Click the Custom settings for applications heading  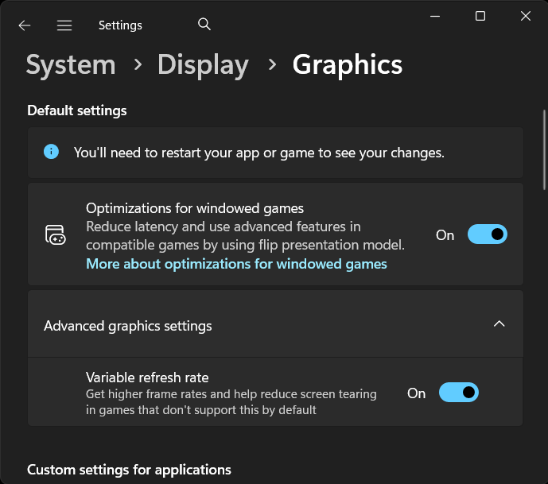pos(129,470)
